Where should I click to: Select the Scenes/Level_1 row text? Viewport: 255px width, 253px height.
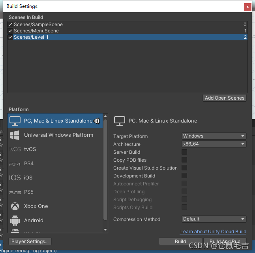31,37
